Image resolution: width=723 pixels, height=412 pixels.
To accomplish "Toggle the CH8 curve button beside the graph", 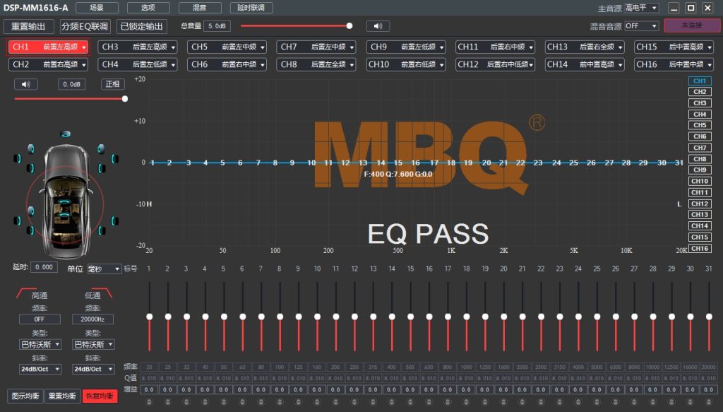I will click(700, 159).
